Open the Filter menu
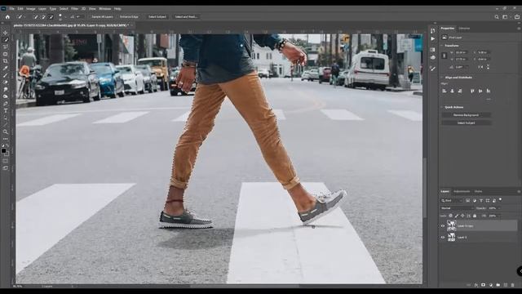The width and height of the screenshot is (522, 294). click(74, 9)
